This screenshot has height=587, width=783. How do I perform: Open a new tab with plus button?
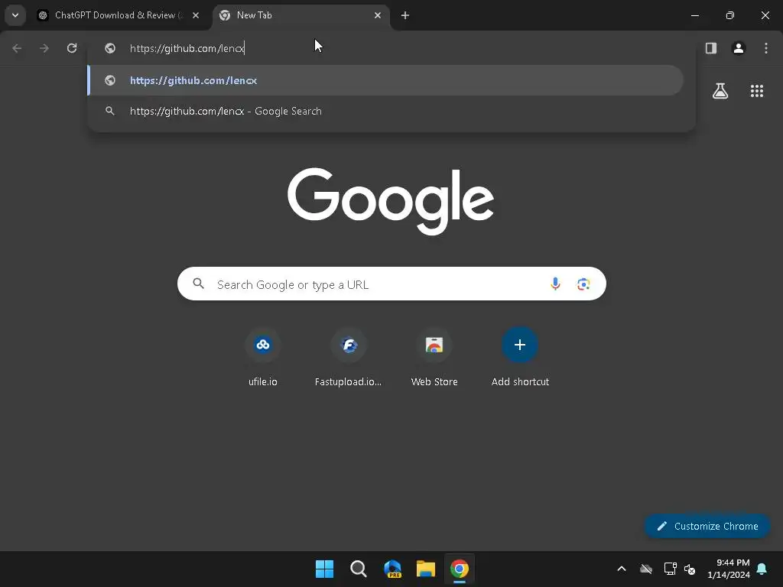(405, 15)
